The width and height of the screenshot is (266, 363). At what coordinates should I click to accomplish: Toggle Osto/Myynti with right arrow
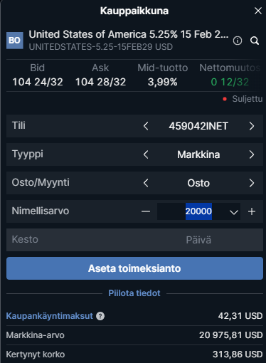point(252,183)
